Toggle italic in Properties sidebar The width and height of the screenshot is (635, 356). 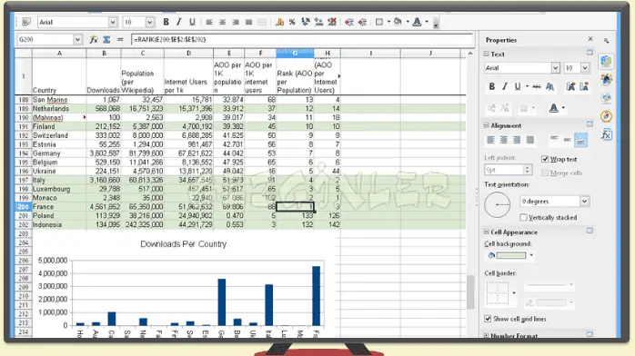(x=505, y=86)
